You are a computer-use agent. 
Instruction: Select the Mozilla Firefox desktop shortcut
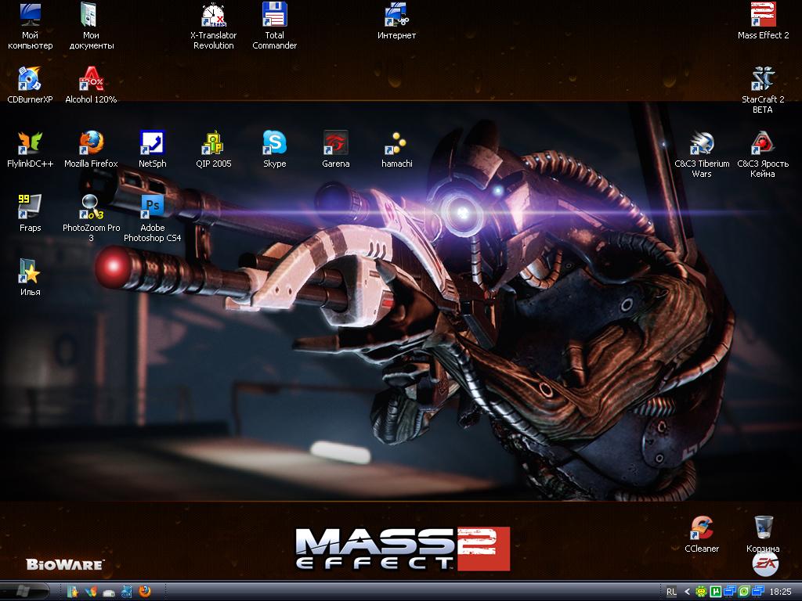pyautogui.click(x=91, y=149)
